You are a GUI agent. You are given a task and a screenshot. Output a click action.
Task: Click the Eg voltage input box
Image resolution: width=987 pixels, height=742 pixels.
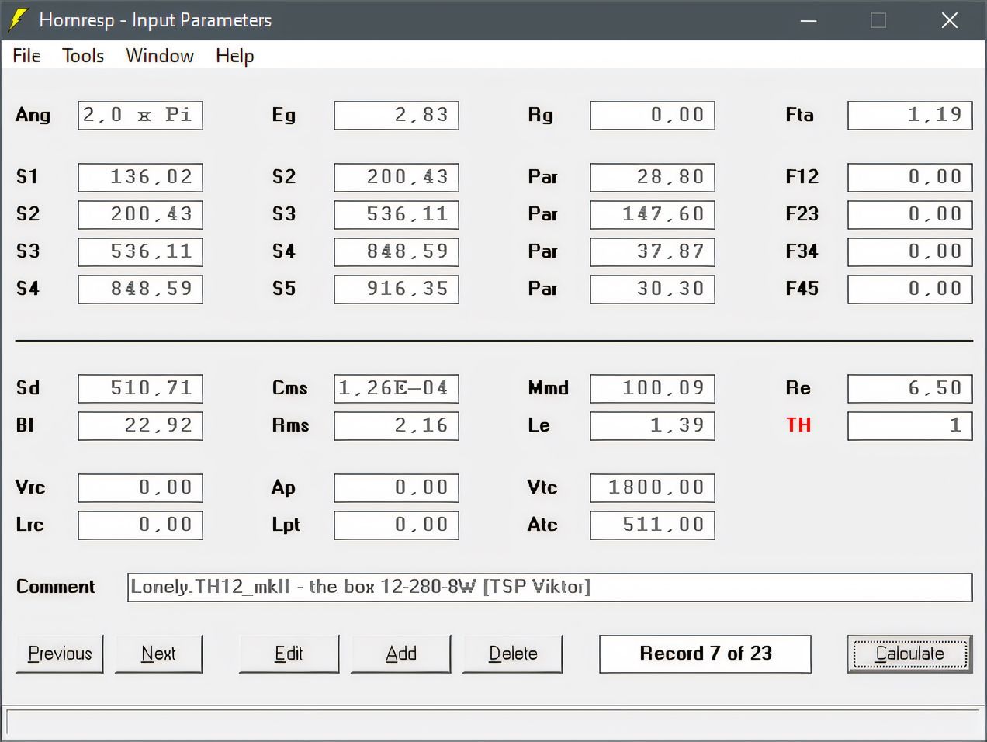click(396, 116)
